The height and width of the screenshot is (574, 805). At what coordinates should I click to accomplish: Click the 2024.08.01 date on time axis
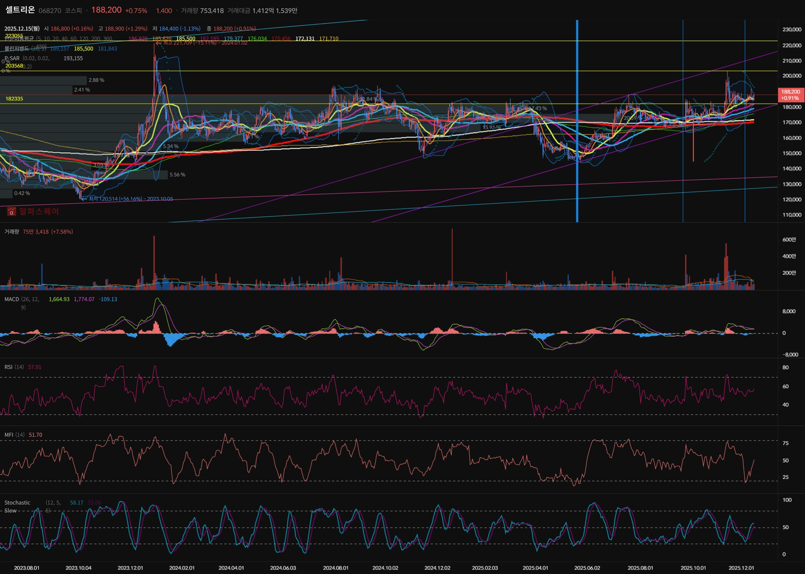tap(335, 568)
